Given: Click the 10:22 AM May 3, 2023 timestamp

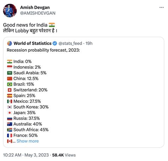Looking at the screenshot, I should click(26, 155).
